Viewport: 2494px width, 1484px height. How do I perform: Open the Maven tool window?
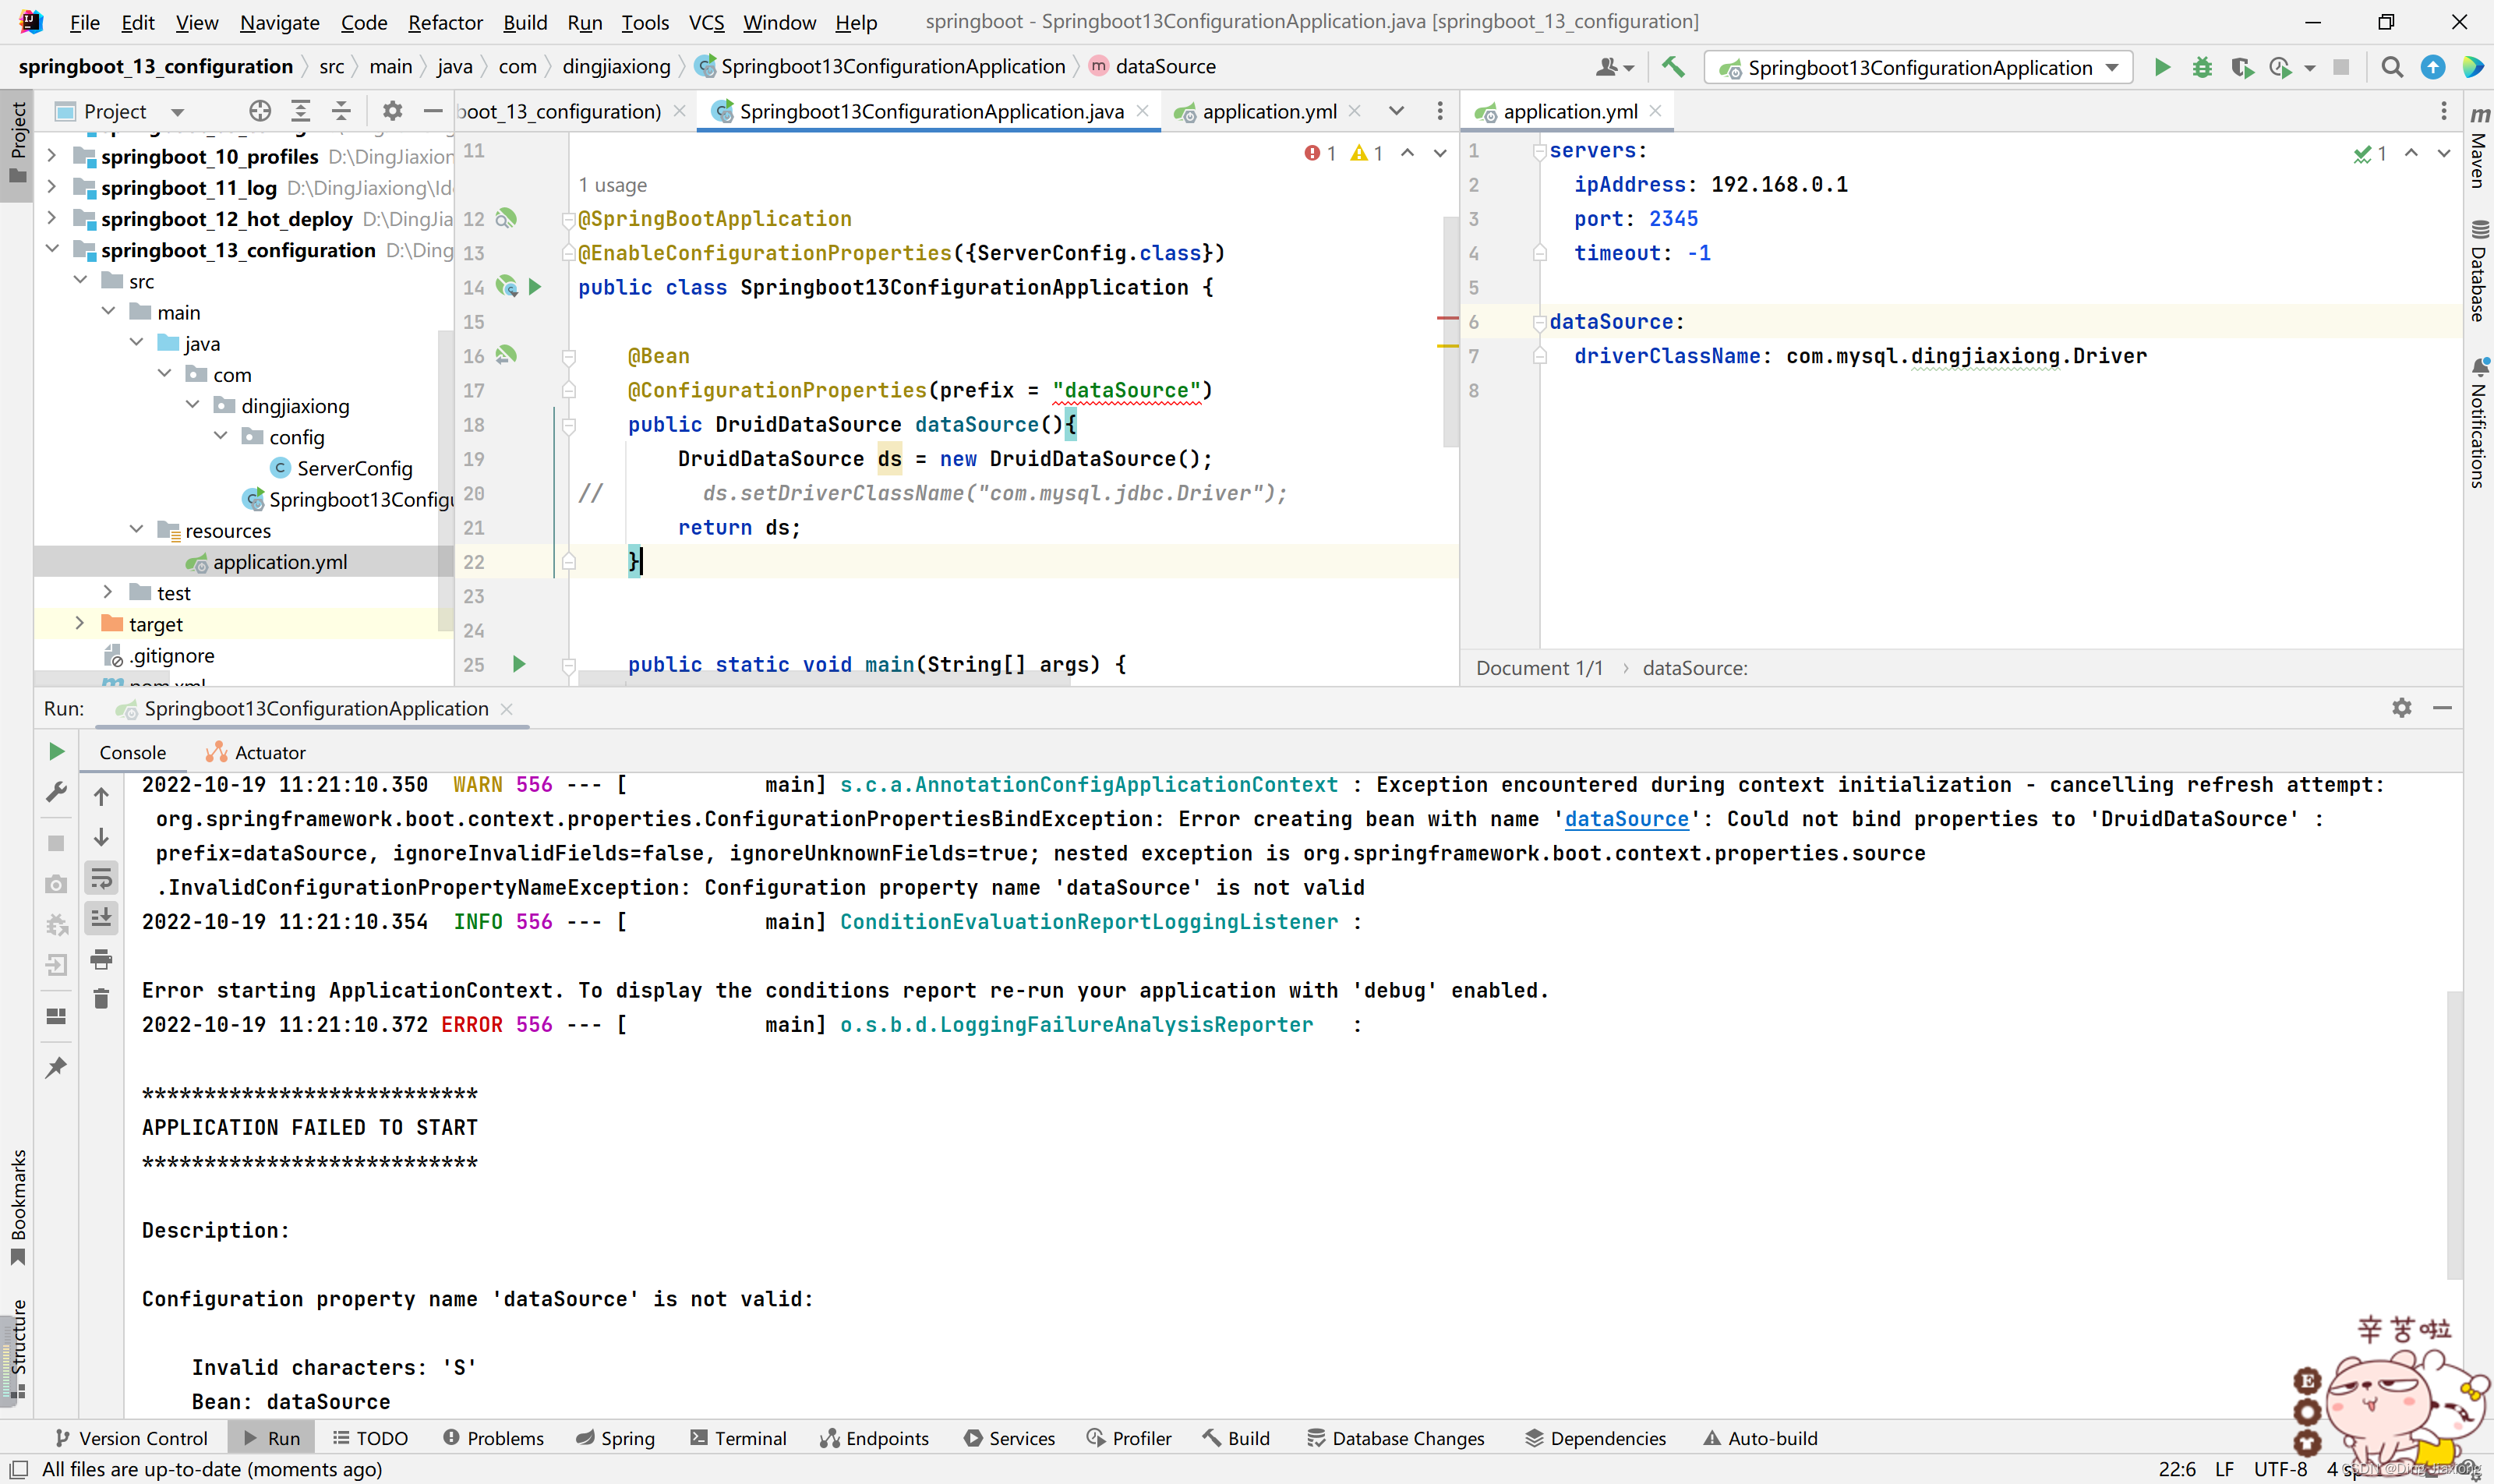[2479, 147]
